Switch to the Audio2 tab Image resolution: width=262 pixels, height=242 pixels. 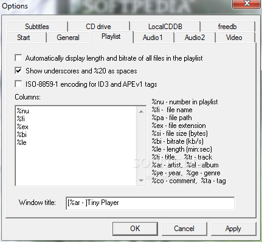[195, 38]
